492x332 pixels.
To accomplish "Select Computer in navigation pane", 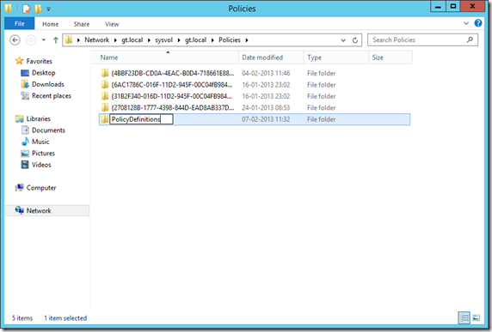I will click(41, 188).
